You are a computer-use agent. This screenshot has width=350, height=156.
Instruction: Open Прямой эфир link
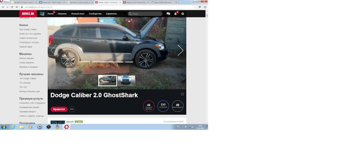click(x=26, y=47)
